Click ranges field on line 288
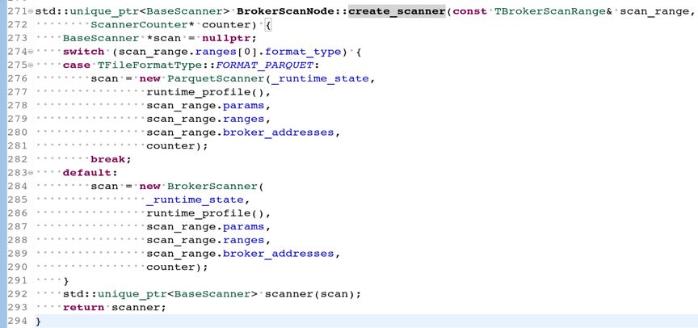This screenshot has height=328, width=698. coord(243,240)
